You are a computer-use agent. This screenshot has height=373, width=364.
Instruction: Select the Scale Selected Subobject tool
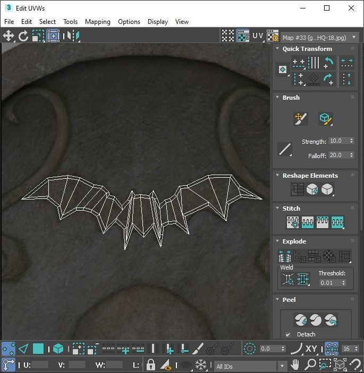(x=38, y=36)
